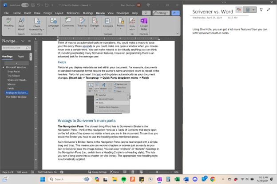Click the taskbar Search box
Image resolution: width=277 pixels, height=184 pixels.
[x=70, y=179]
